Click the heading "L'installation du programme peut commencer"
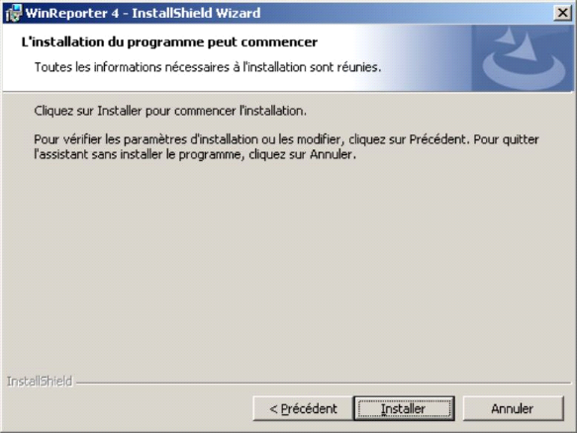 (169, 43)
